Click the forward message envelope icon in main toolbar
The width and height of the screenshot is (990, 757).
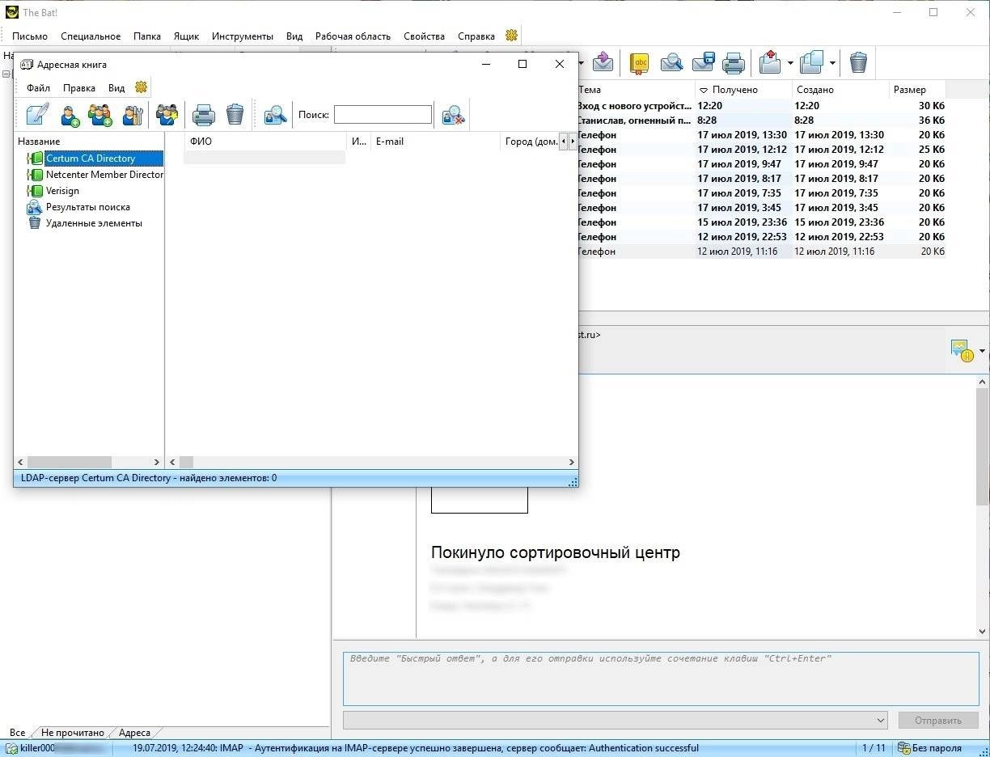[x=603, y=62]
